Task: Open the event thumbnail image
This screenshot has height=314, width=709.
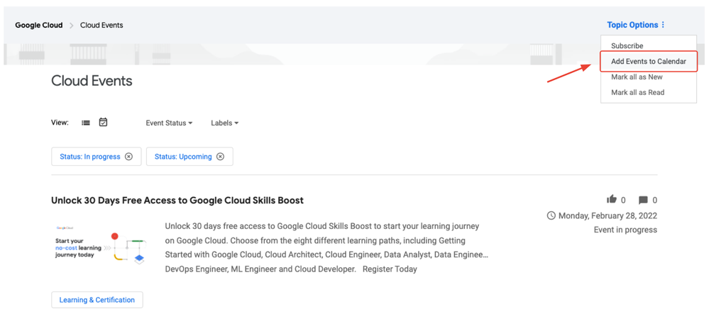Action: pyautogui.click(x=100, y=246)
